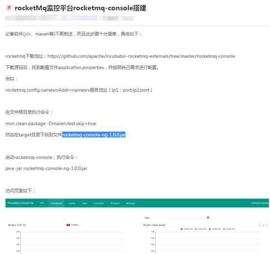The height and width of the screenshot is (254, 270).
Task: Toggle the red TotalMsg legend in Broker TOP 10
Action: (72, 225)
